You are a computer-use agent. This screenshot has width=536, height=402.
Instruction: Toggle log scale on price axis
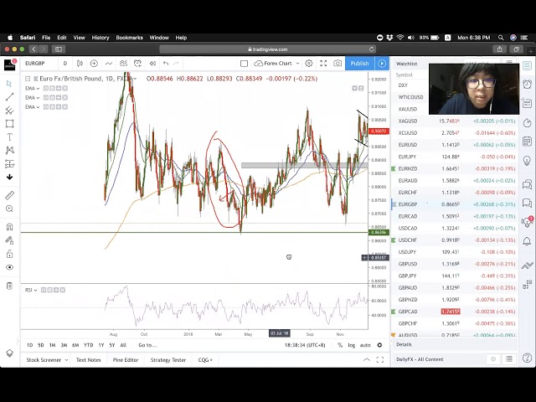352,345
